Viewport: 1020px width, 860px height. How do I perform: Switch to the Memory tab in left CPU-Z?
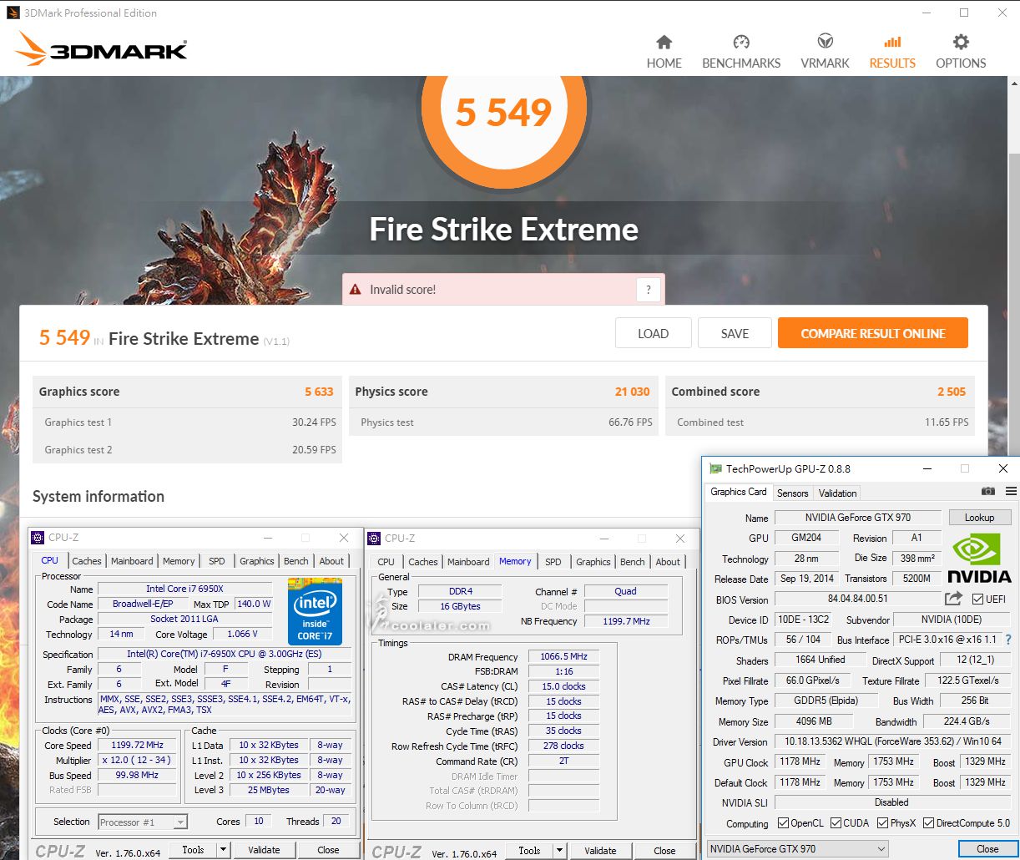coord(179,561)
